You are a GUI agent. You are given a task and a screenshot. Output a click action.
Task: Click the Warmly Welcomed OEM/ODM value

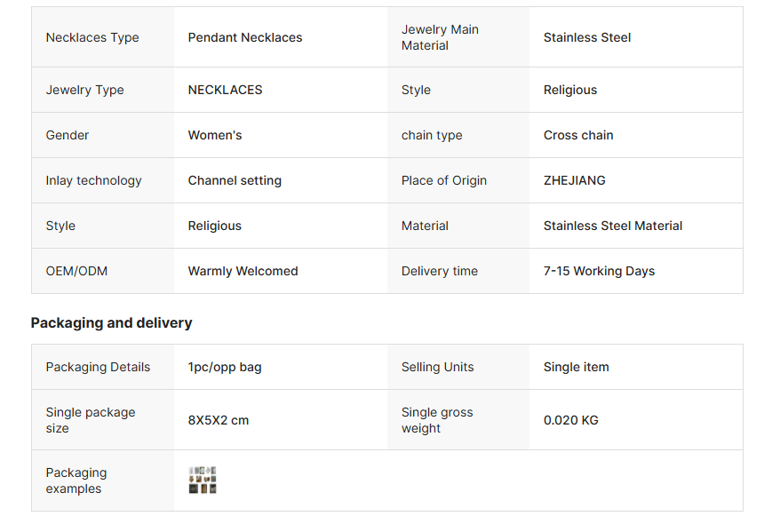(x=243, y=271)
